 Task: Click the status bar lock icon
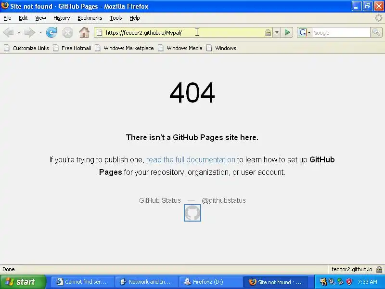[x=379, y=269]
